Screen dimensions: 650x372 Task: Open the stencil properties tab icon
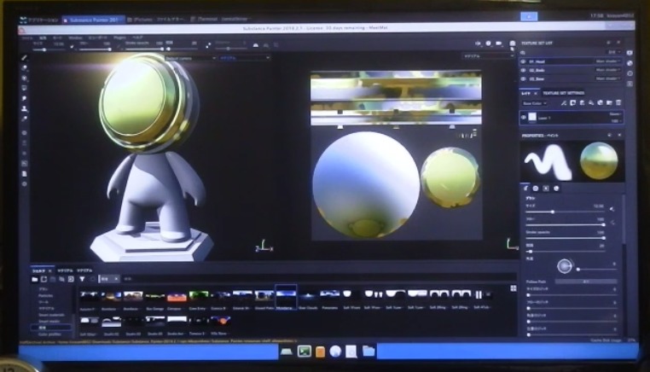[546, 189]
